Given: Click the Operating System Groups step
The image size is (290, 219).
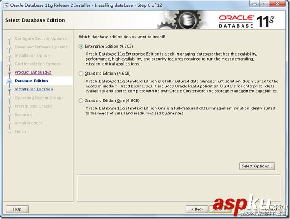Looking at the screenshot, I should 39,98.
